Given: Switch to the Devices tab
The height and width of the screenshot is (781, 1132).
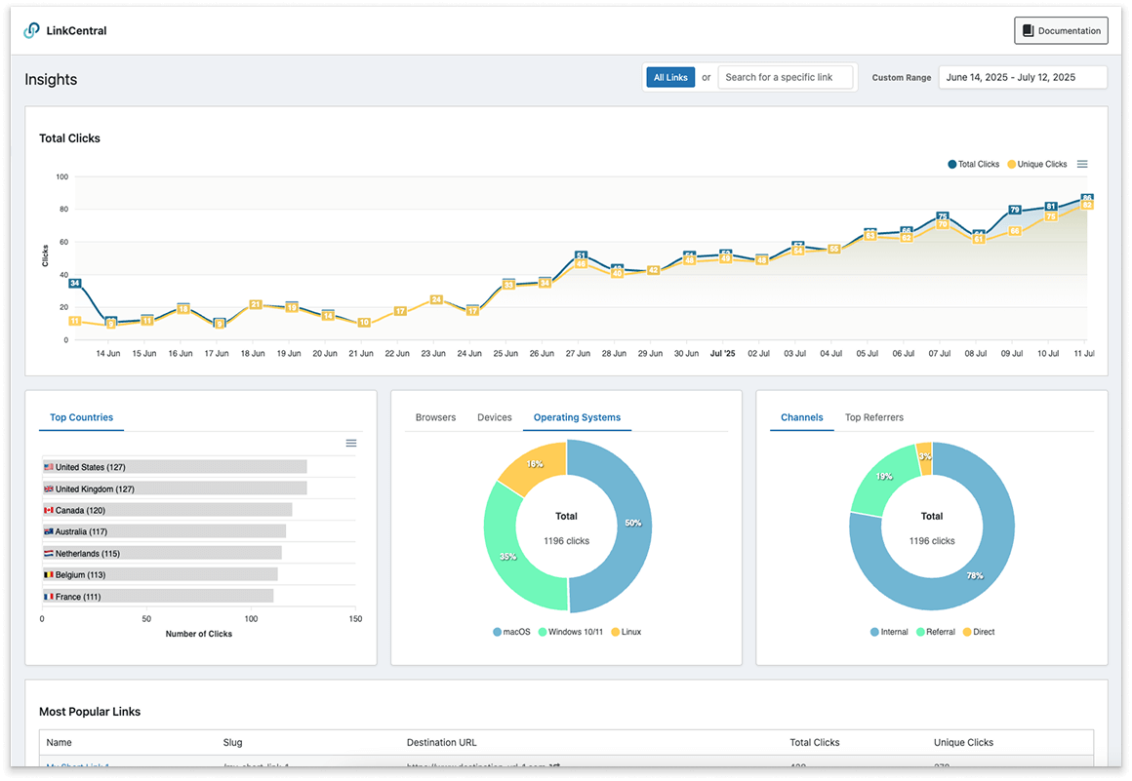Looking at the screenshot, I should coord(495,417).
